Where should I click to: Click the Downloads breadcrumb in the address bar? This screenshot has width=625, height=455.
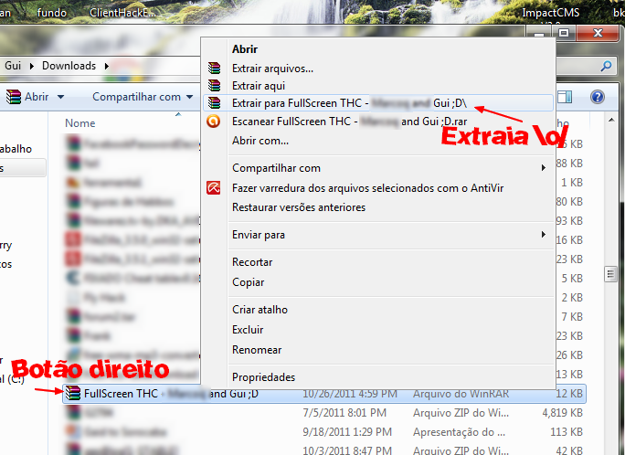pos(69,66)
